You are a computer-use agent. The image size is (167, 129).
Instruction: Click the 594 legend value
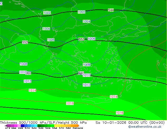pos(75,128)
